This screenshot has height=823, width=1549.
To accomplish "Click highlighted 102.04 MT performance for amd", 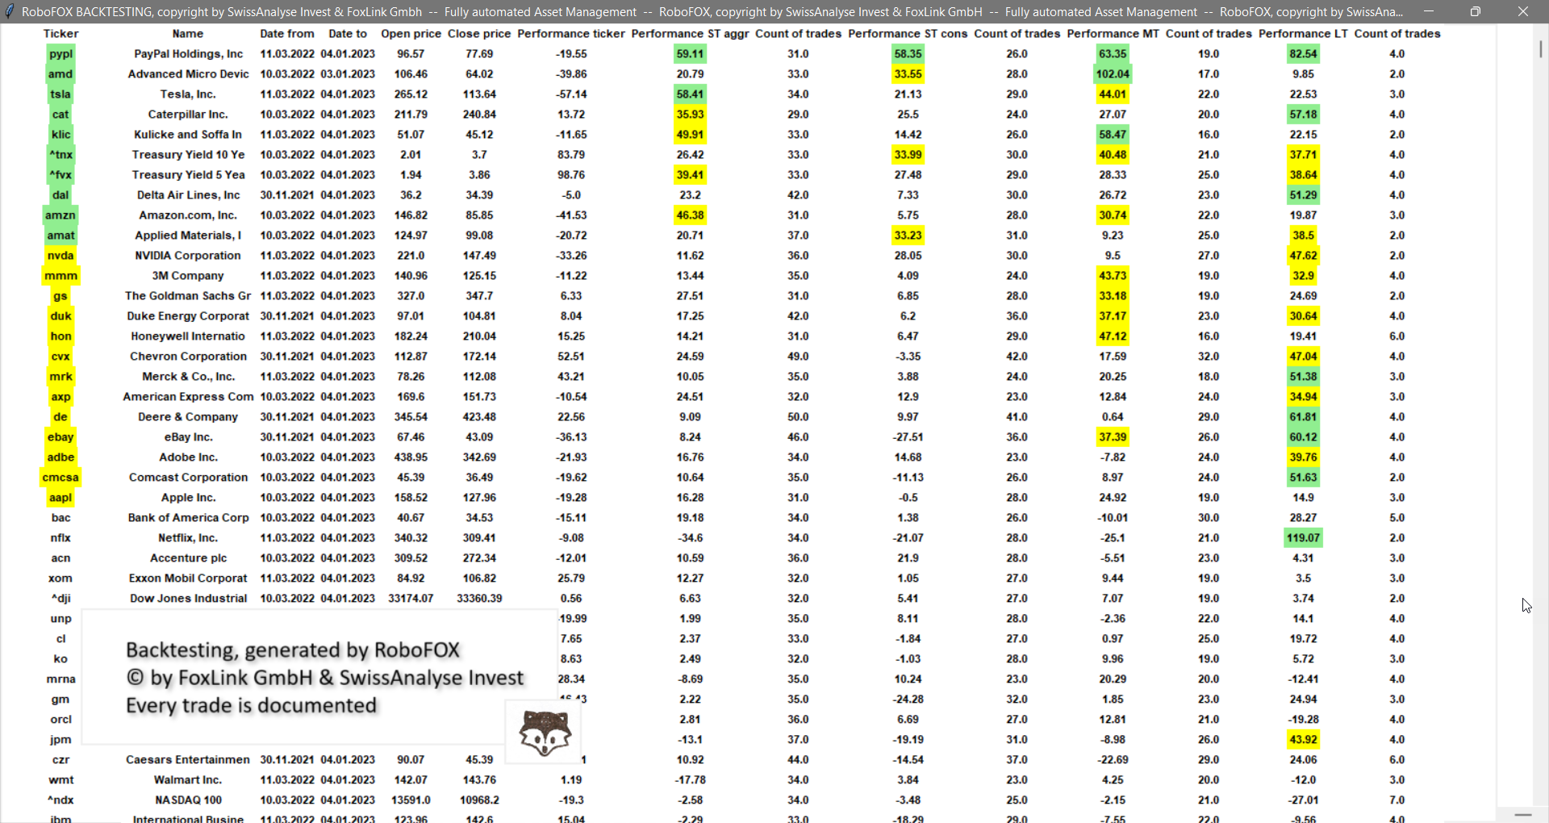I will point(1113,74).
